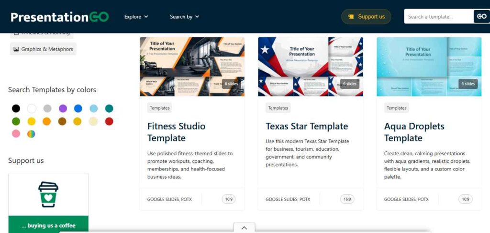
Task: Select the black color swatch
Action: tap(16, 108)
